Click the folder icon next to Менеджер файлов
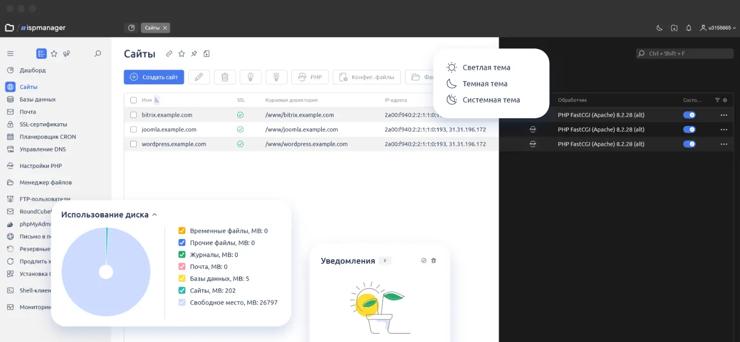The width and height of the screenshot is (740, 342). click(10, 182)
